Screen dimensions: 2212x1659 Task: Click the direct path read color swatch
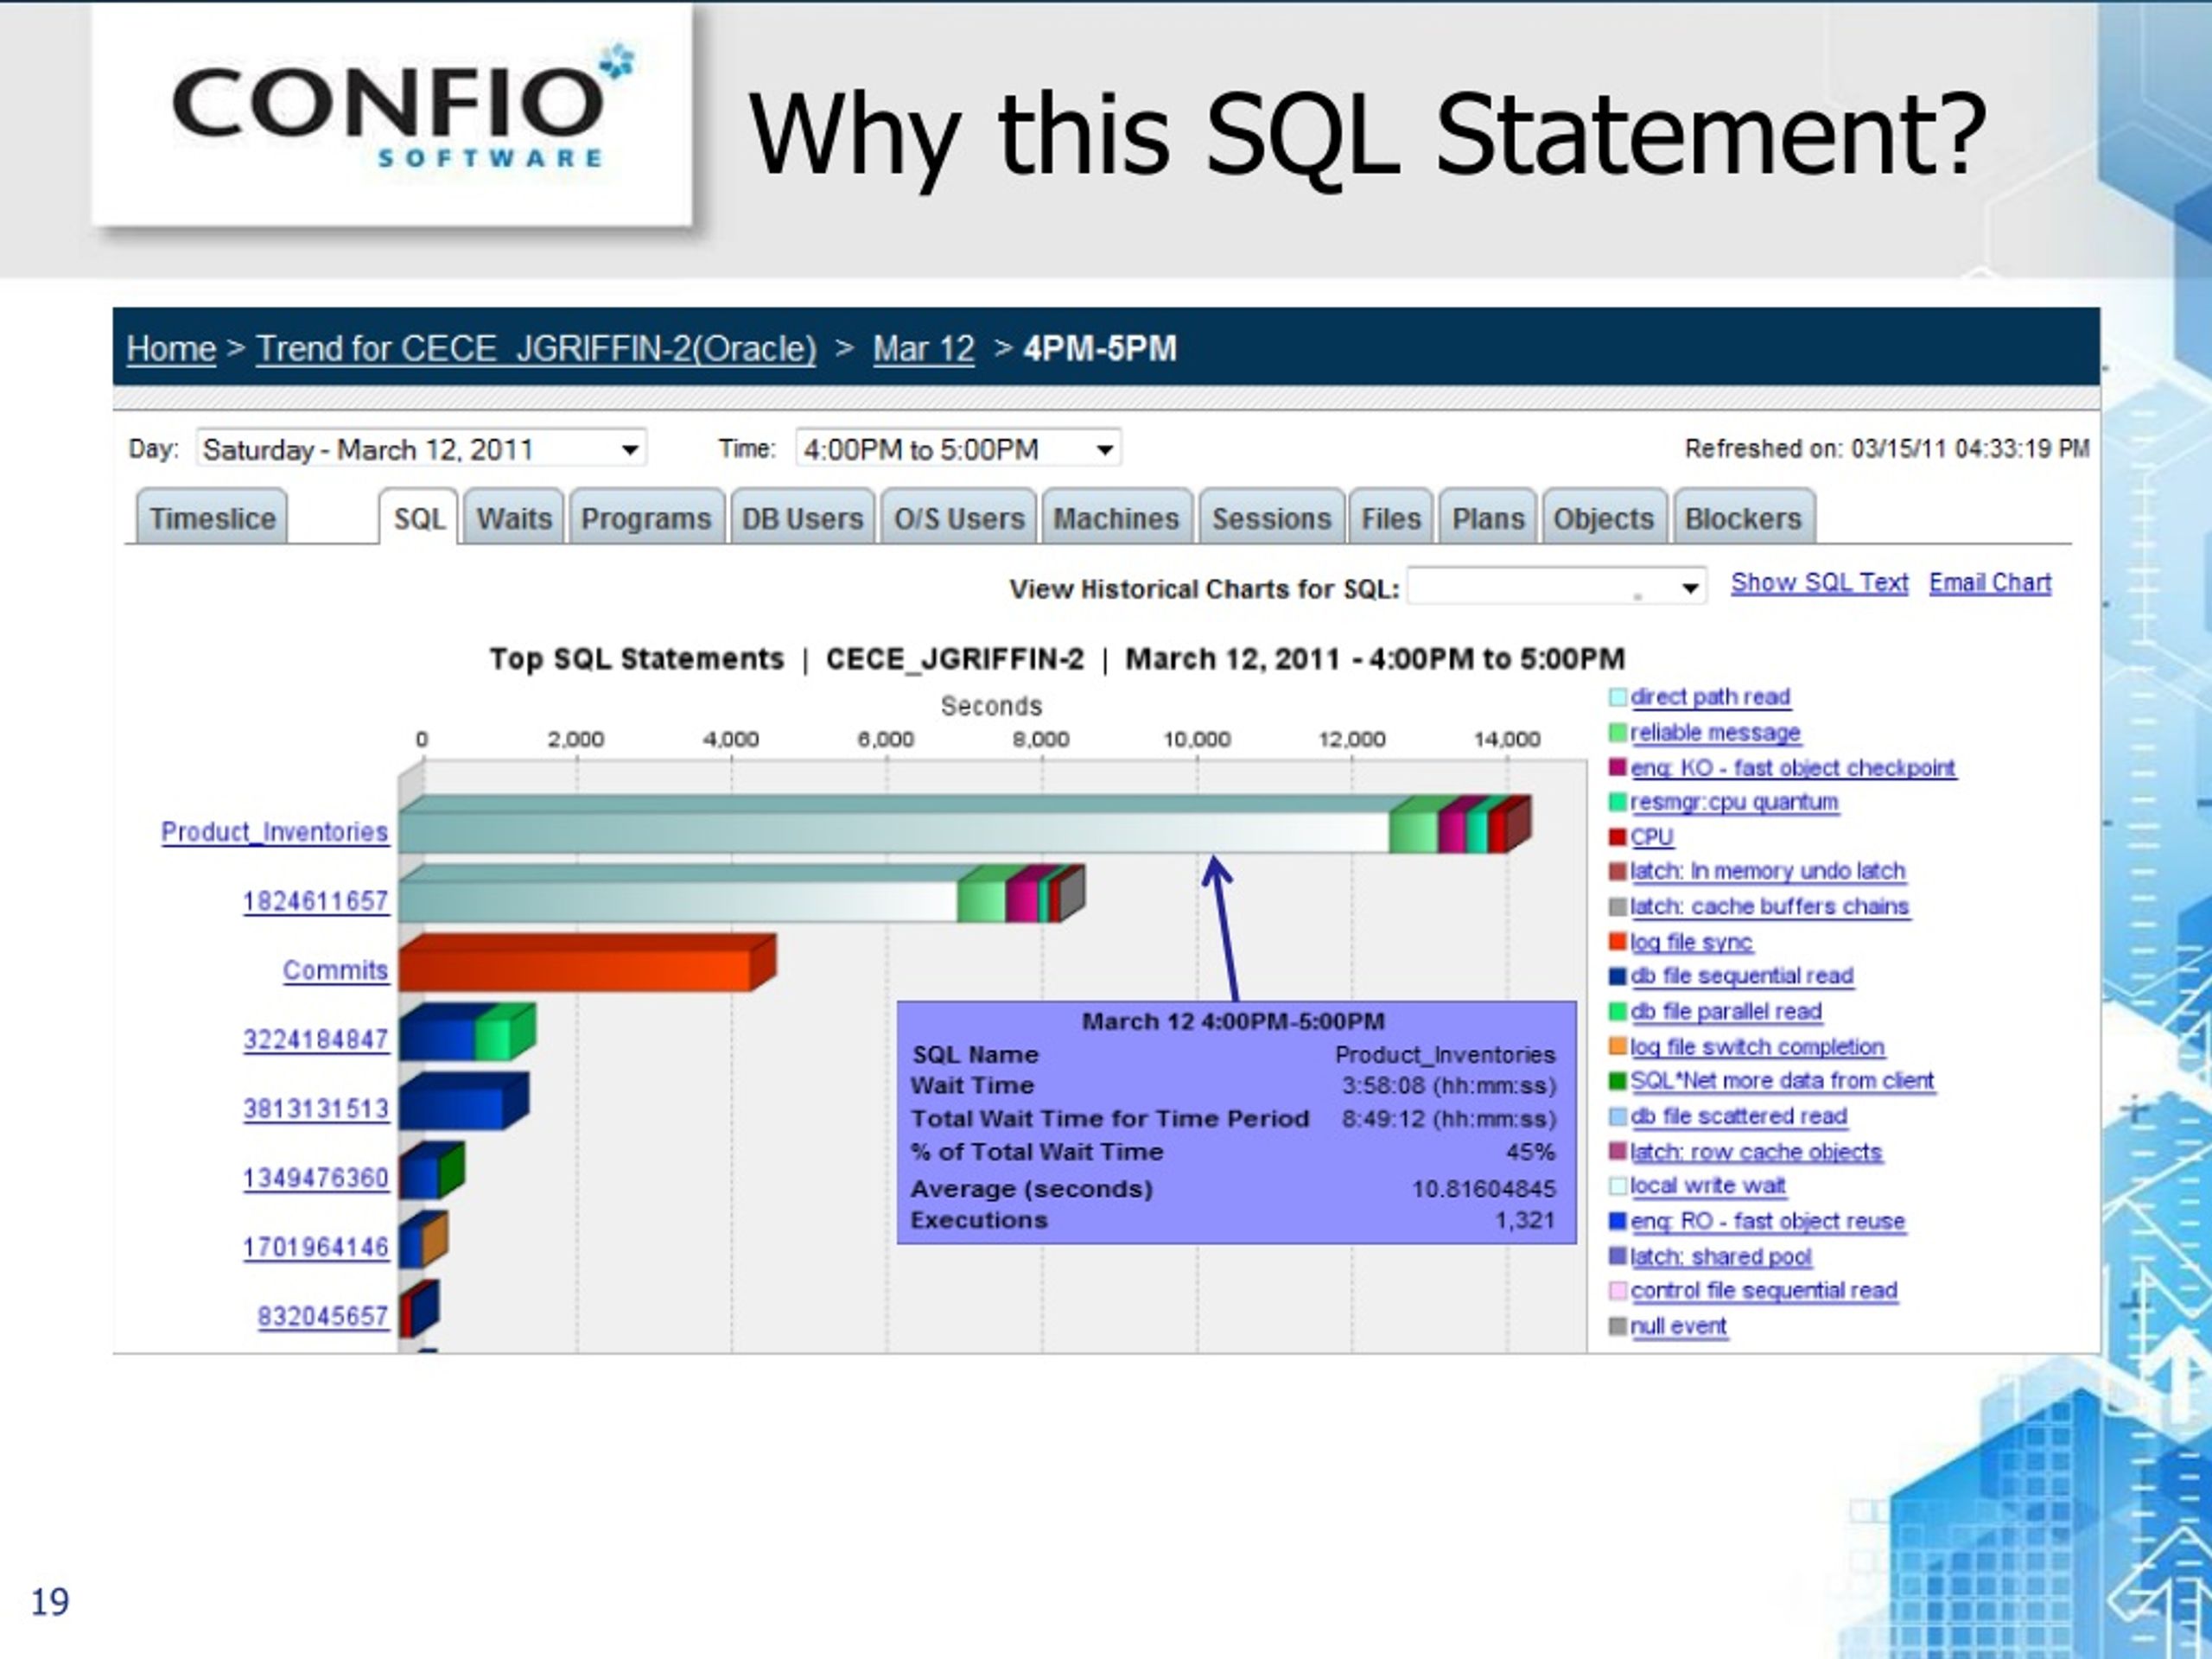tap(1617, 697)
